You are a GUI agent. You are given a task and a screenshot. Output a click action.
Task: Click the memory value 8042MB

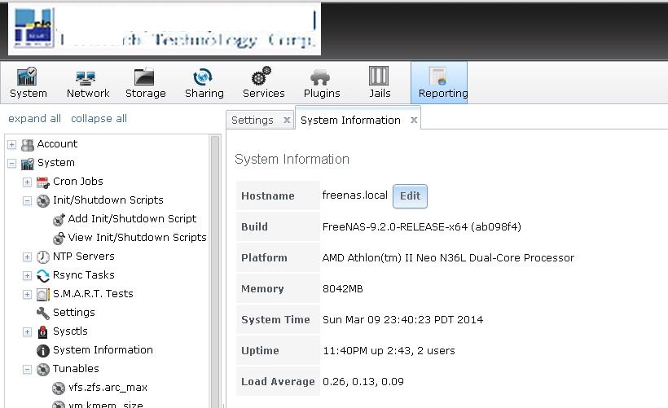[342, 289]
